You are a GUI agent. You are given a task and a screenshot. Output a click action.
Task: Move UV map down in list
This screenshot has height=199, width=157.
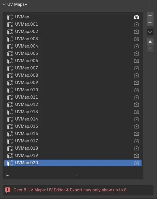coord(150,48)
